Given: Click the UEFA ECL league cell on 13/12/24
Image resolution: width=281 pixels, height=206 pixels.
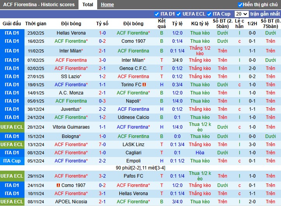Looking at the screenshot, I should pyautogui.click(x=12, y=144).
